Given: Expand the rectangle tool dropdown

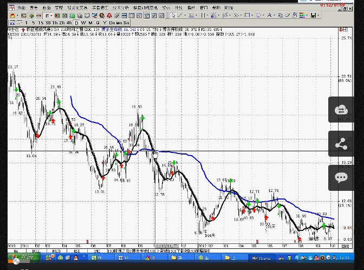Looking at the screenshot, I should [x=252, y=16].
